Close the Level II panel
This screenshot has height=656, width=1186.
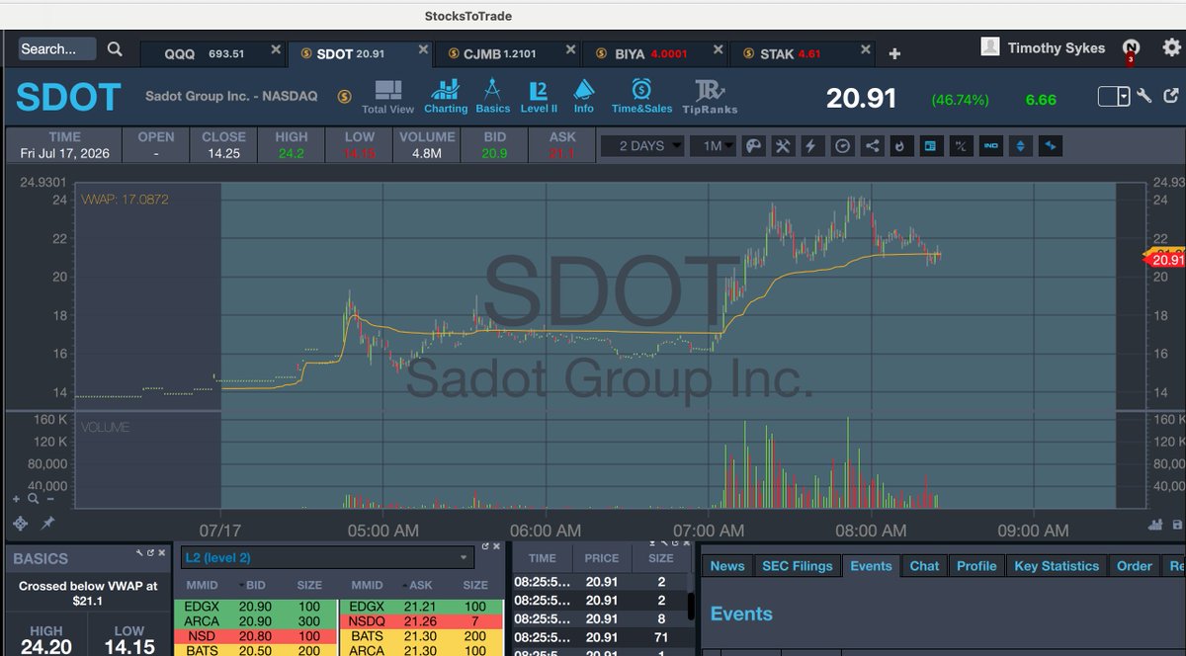tap(498, 545)
